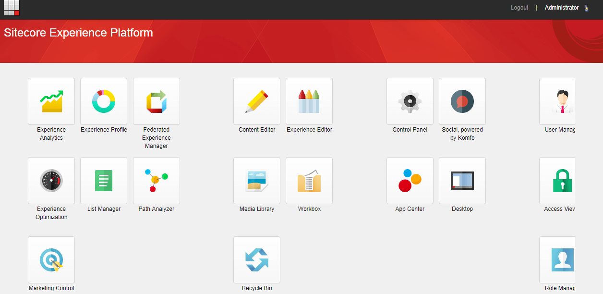Image resolution: width=603 pixels, height=294 pixels.
Task: Open the Experience Analytics tile
Action: click(51, 101)
